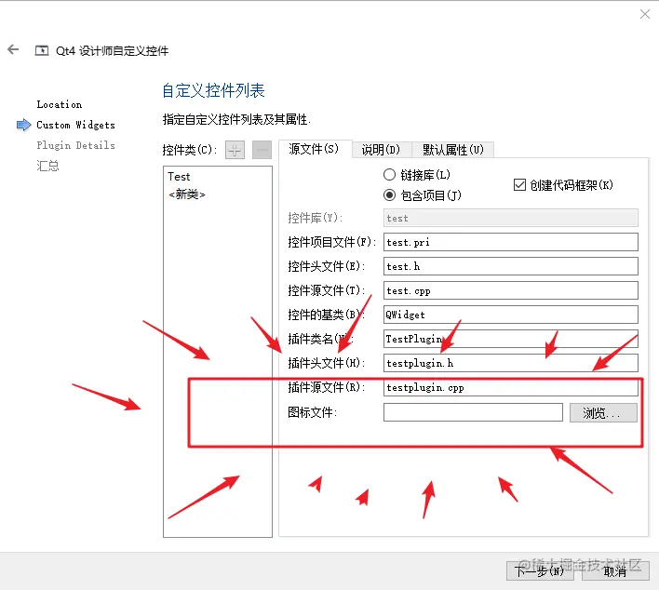This screenshot has height=590, width=659.
Task: Click the 控件项目文件(F) label
Action: coord(331,242)
